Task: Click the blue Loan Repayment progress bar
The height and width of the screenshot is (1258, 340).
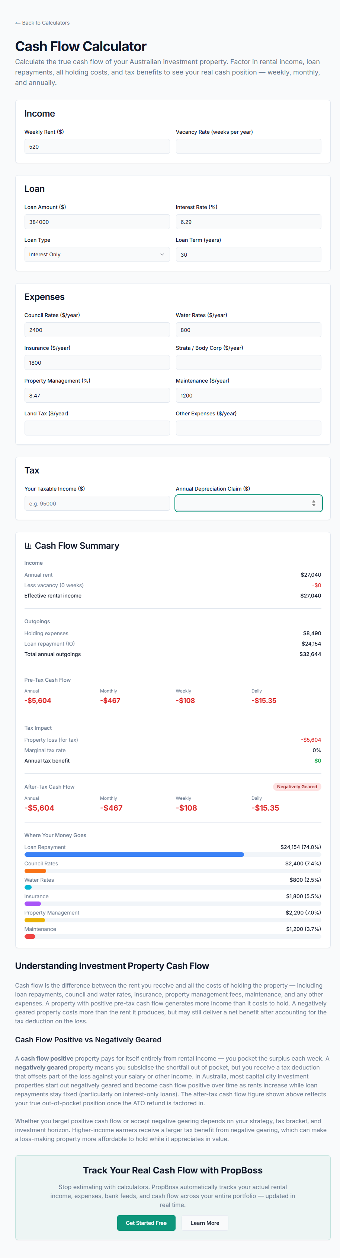Action: (134, 855)
